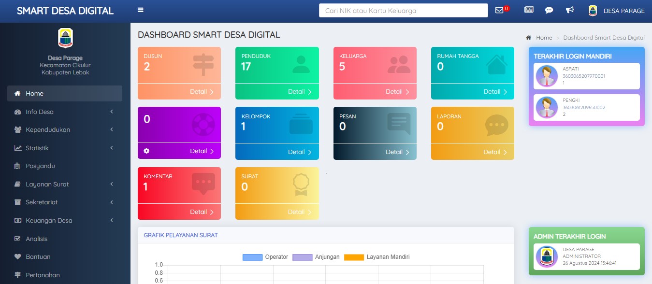The width and height of the screenshot is (652, 284).
Task: Select Analisis in the sidebar menu
Action: (36, 239)
